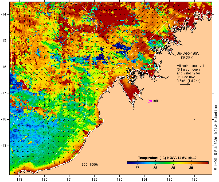
Task: Click longitude axis label '125'
Action: (170, 179)
